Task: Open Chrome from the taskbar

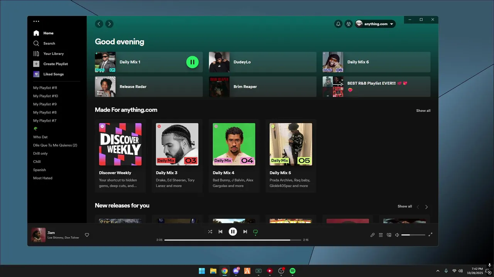Action: click(x=225, y=271)
